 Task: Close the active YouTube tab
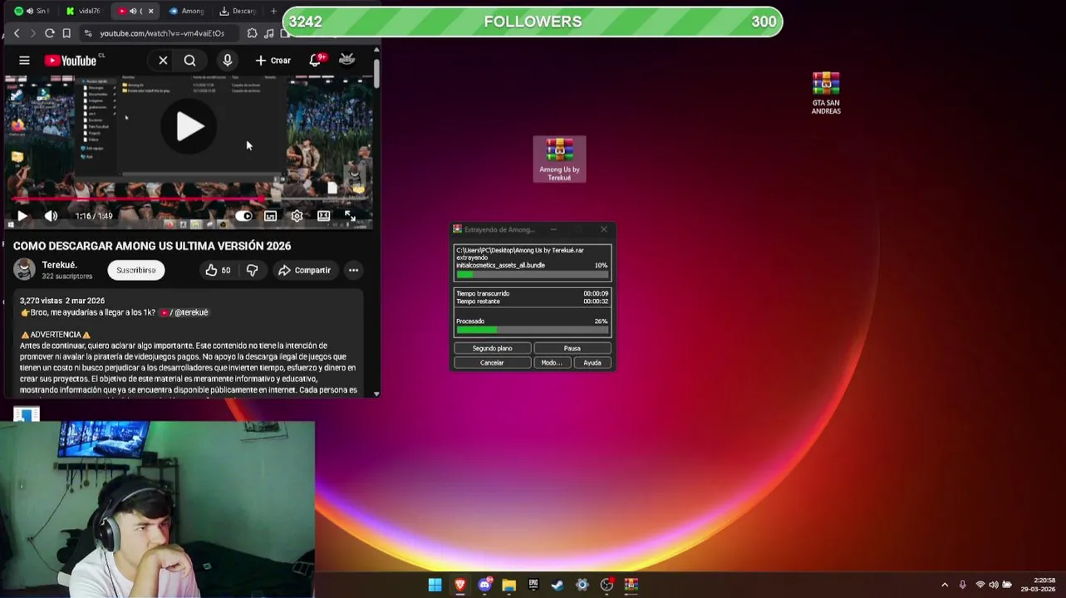150,11
